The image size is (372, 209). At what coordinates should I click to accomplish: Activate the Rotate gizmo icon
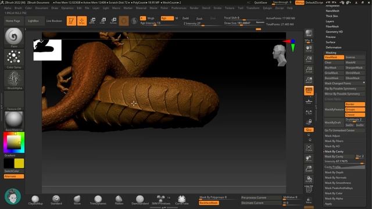[113, 21]
